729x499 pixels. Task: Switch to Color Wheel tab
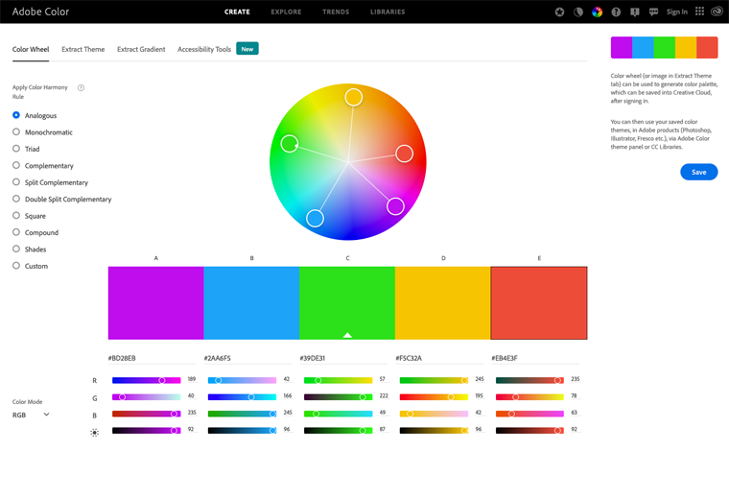[31, 49]
